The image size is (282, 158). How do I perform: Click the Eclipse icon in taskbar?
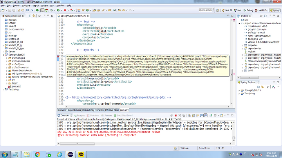click(70, 154)
